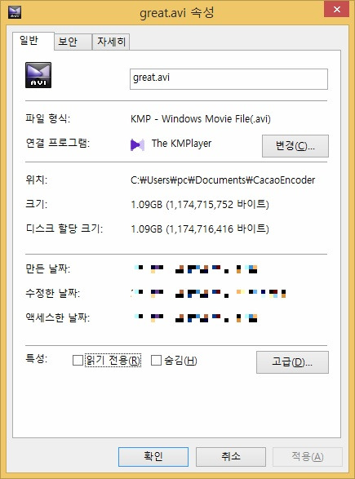Open advanced attributes with 고급(D)...

[292, 362]
